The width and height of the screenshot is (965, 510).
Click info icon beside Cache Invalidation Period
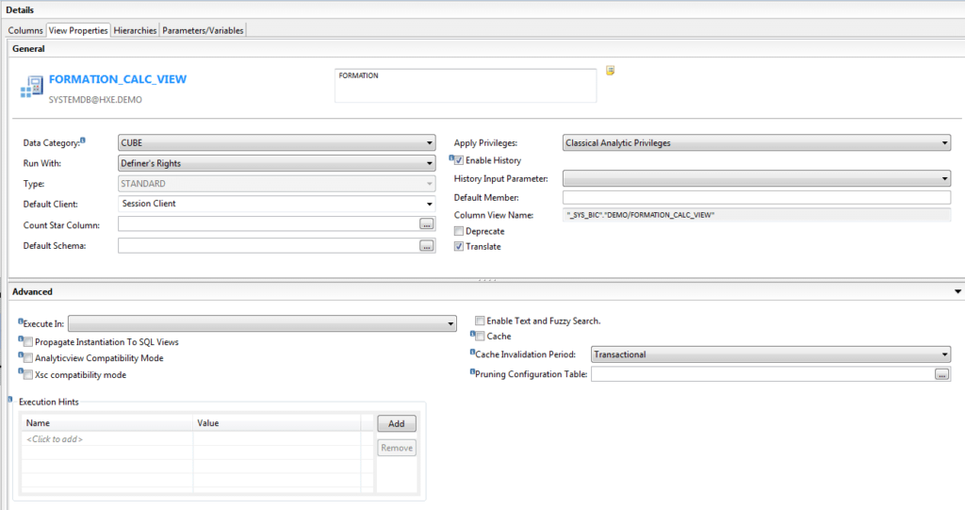click(473, 353)
